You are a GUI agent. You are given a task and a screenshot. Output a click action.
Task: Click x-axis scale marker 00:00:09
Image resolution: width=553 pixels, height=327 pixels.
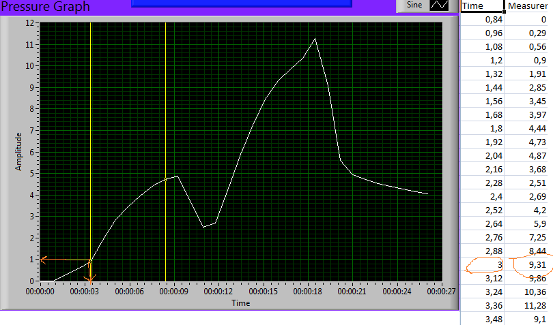click(174, 292)
